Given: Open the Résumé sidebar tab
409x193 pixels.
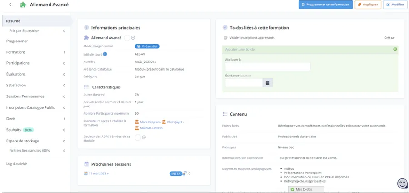Looking at the screenshot, I should click(x=36, y=21).
